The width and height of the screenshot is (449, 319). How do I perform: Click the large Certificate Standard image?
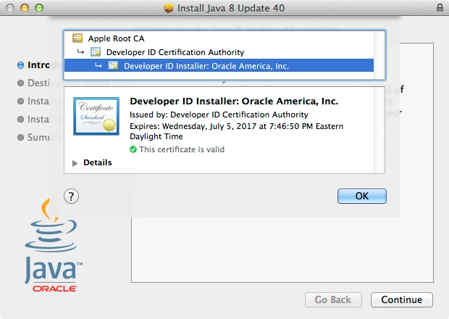pos(96,116)
